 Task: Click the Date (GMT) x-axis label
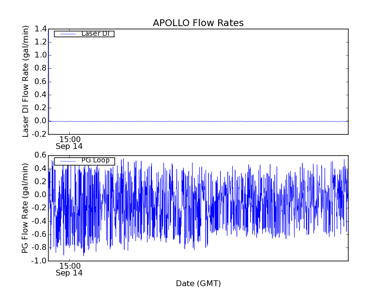point(198,283)
